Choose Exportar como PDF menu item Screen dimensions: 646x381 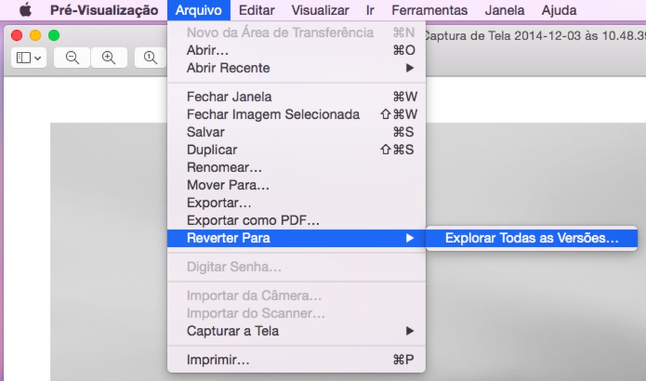(253, 221)
